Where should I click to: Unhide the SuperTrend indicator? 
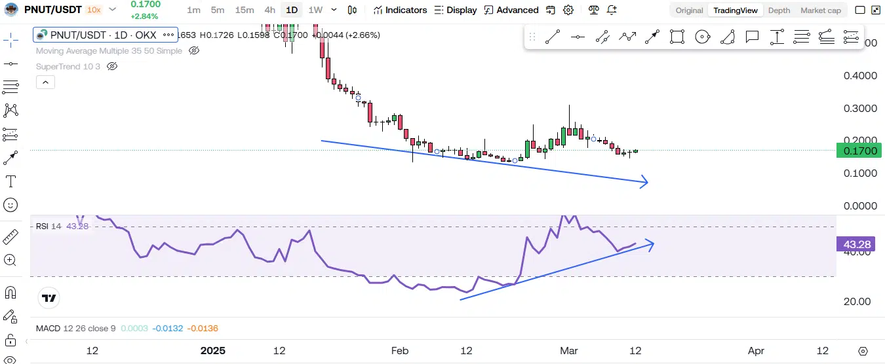(x=111, y=66)
